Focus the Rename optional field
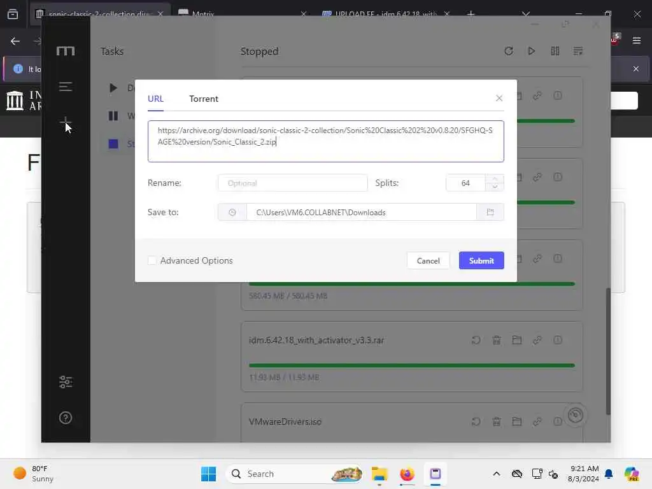The height and width of the screenshot is (489, 652). [x=292, y=183]
